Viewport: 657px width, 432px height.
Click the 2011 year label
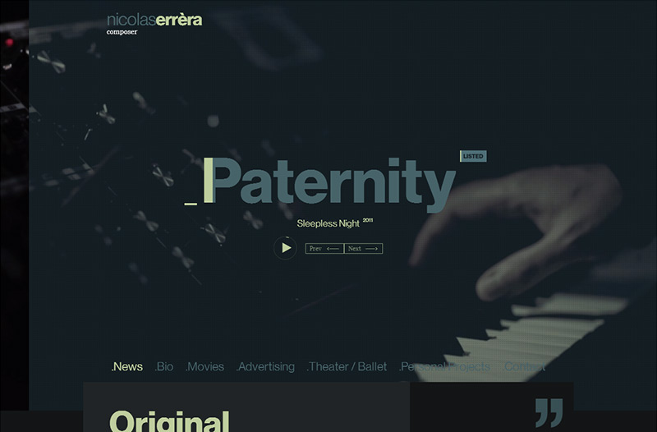(368, 220)
